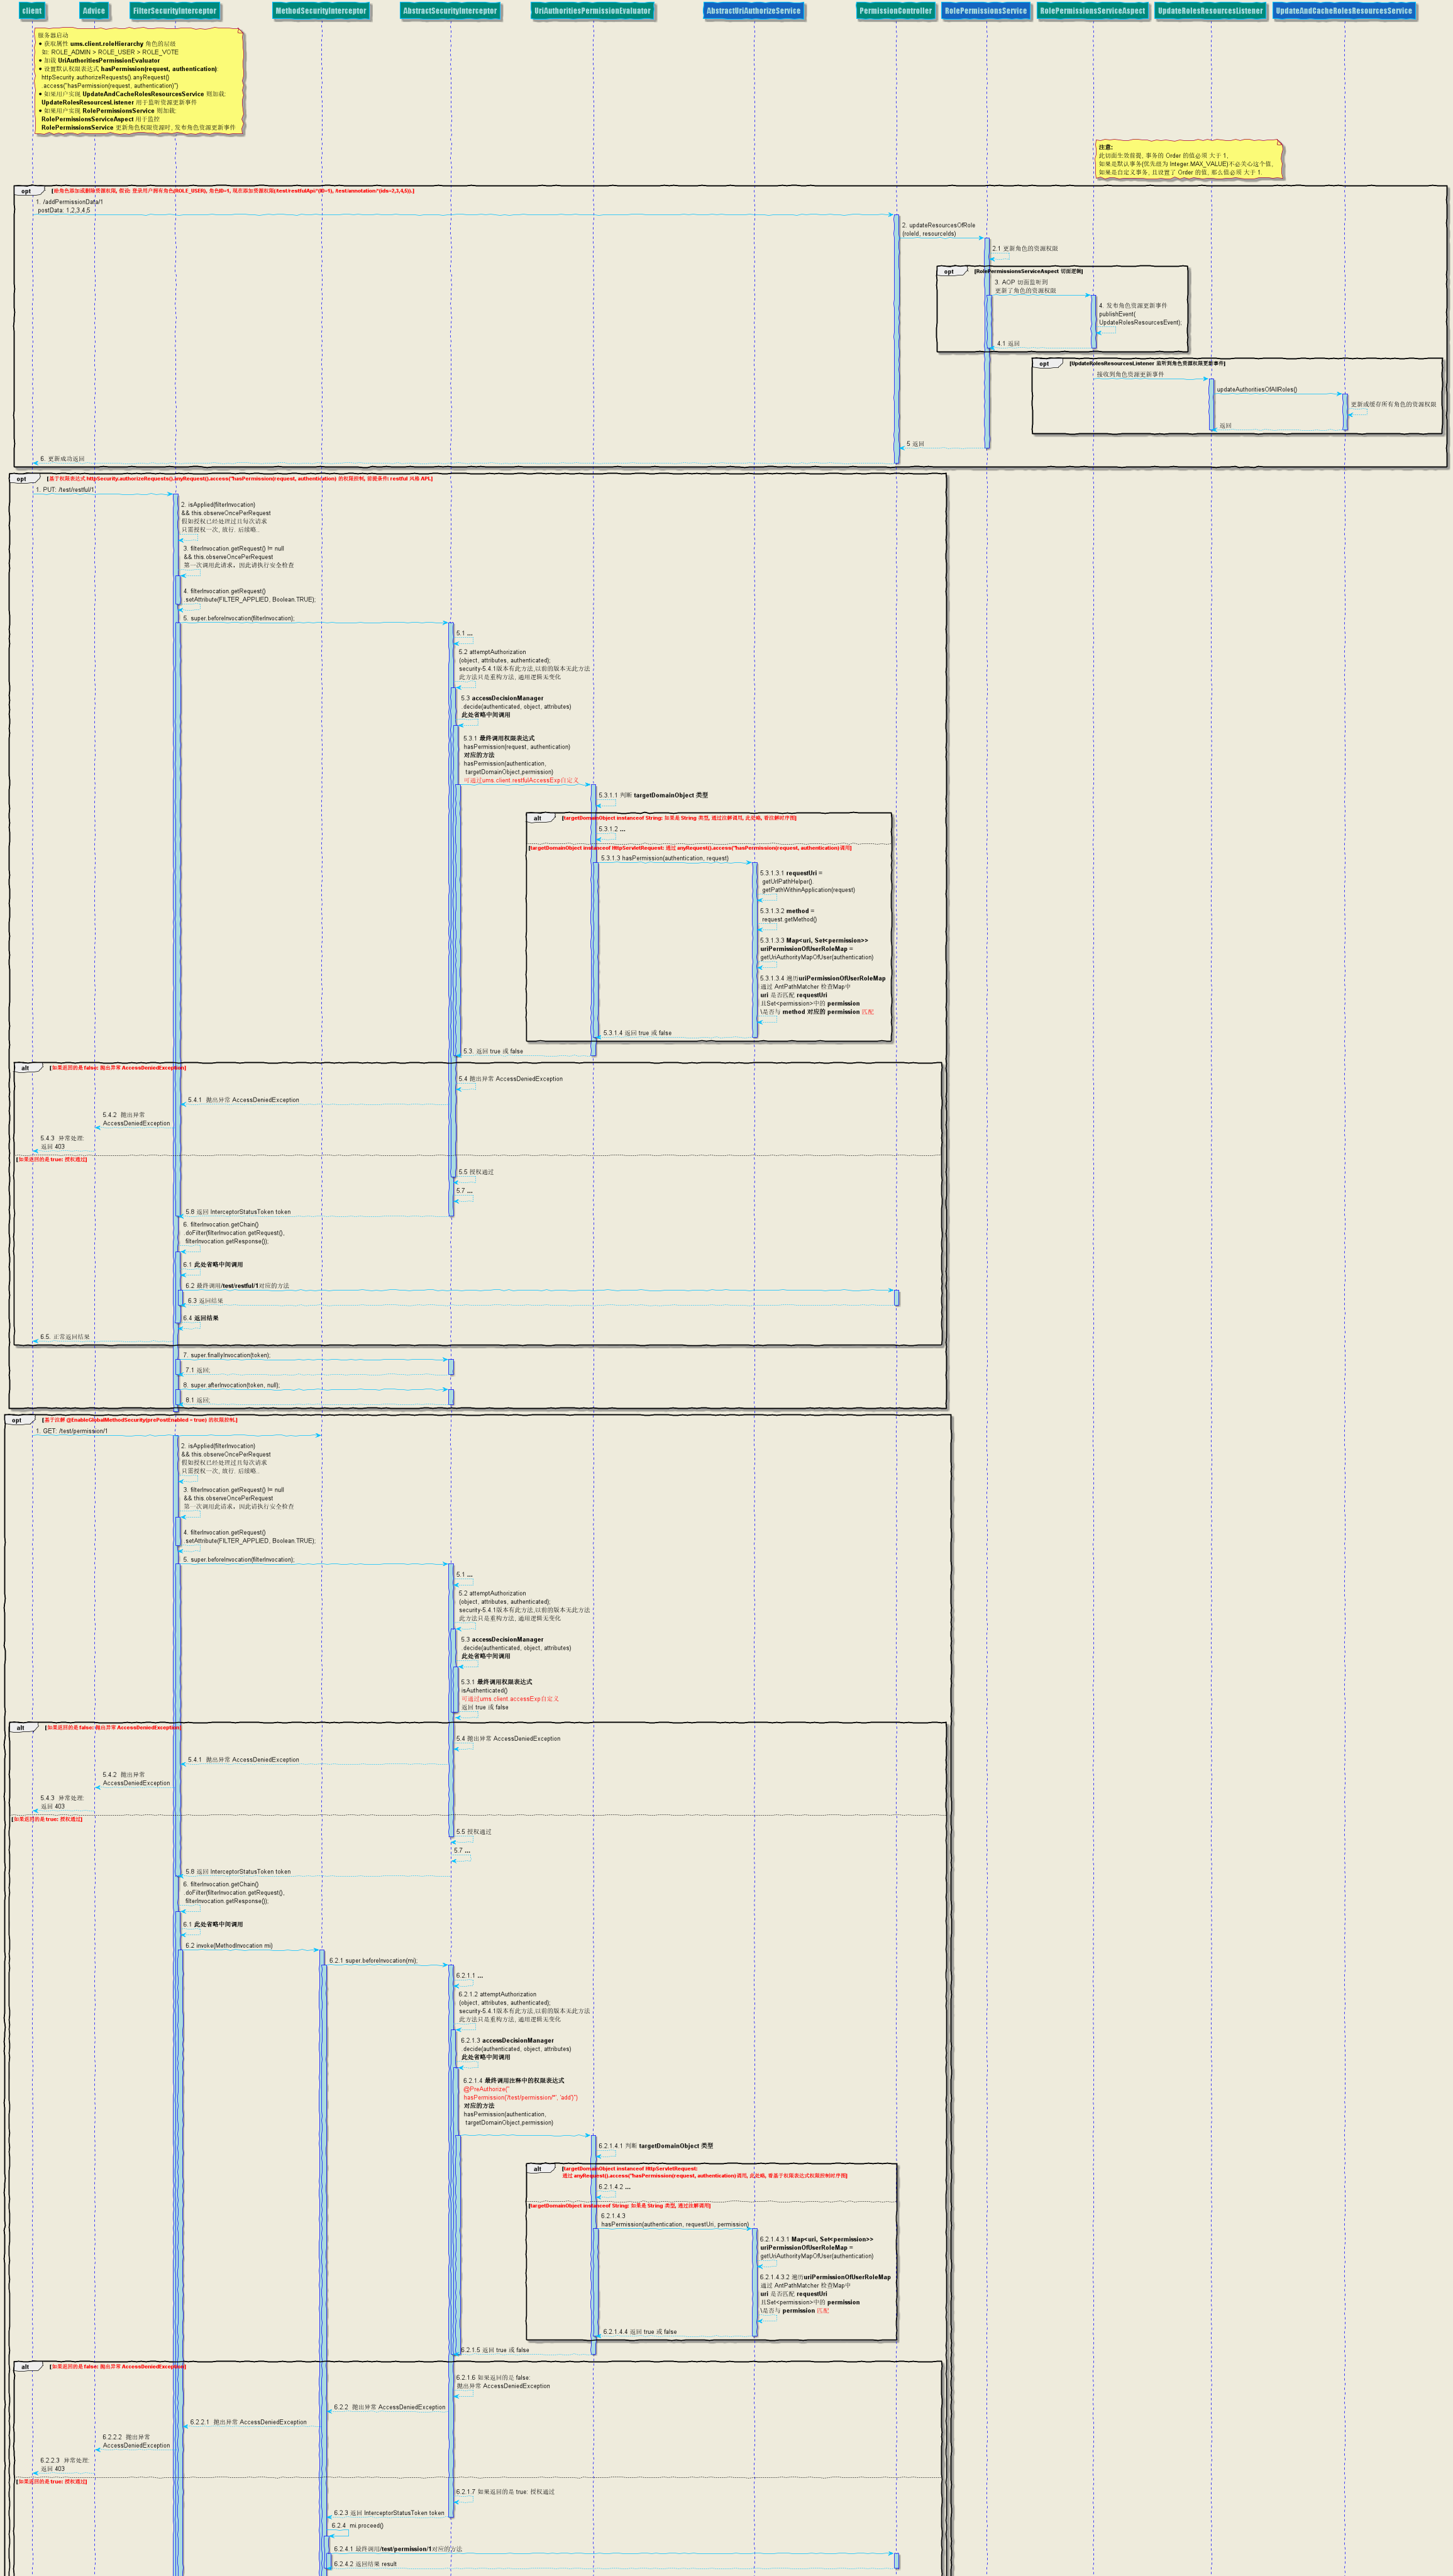Viewport: 1453px width, 2576px height.
Task: Click the FilterSecurityInterceptor participant box
Action: point(175,11)
